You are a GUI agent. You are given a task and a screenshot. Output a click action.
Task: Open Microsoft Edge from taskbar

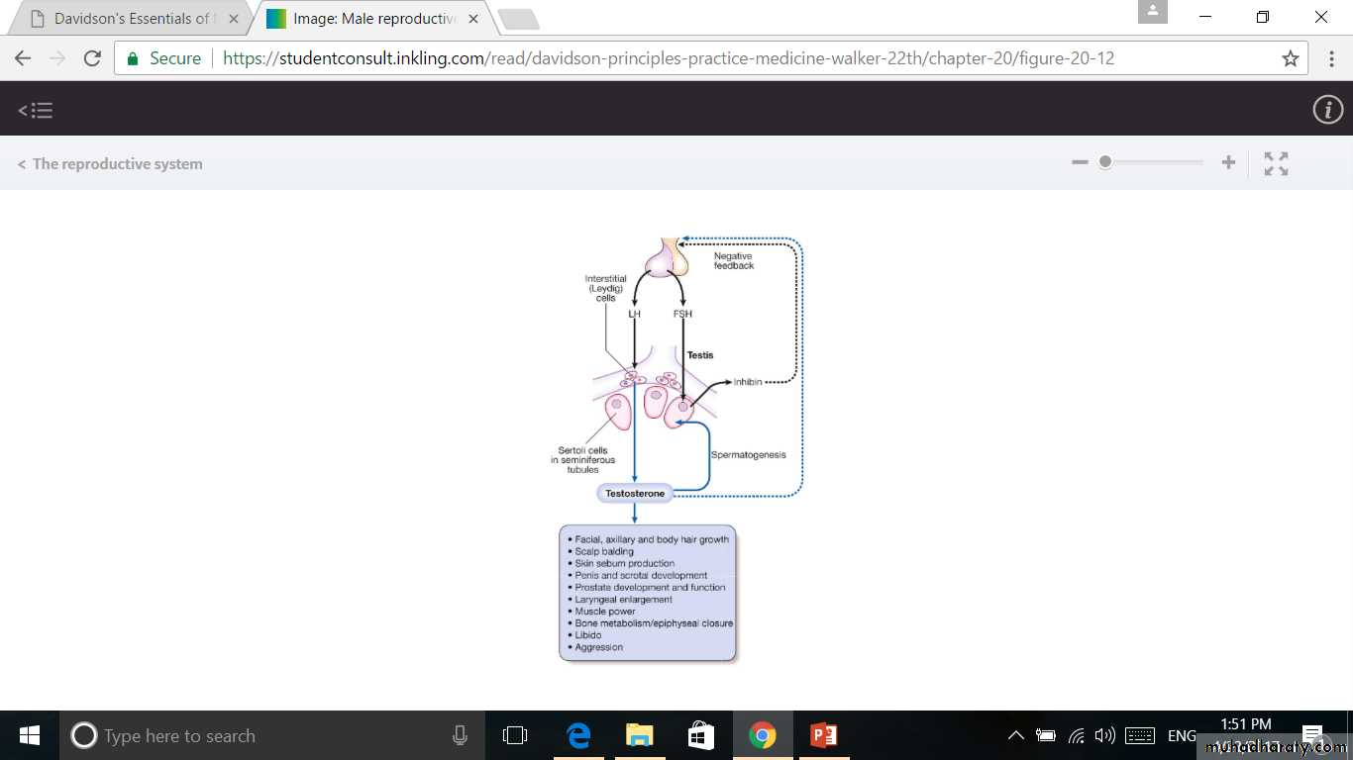click(578, 735)
